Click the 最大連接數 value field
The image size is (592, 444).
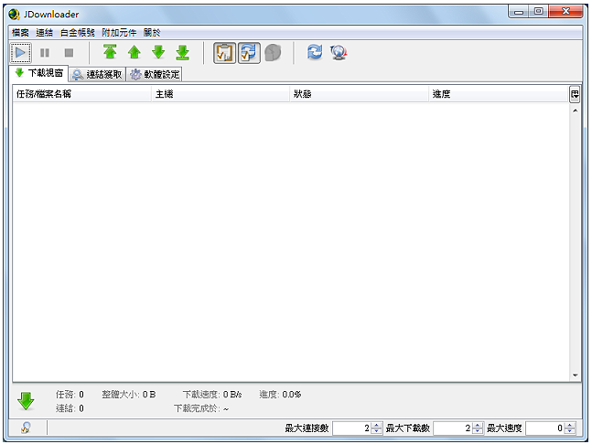pos(352,428)
